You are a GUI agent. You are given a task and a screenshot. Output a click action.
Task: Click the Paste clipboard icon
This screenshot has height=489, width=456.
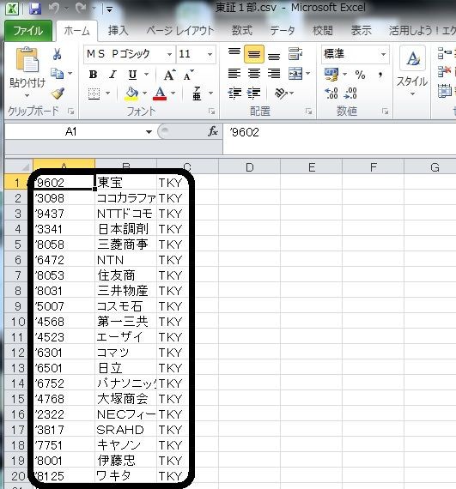coord(27,59)
